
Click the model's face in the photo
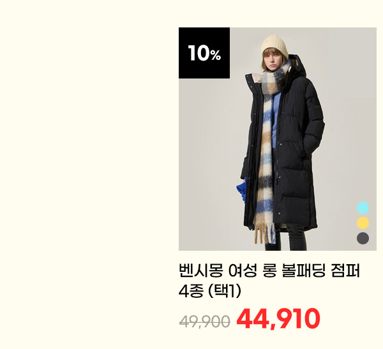tap(271, 59)
